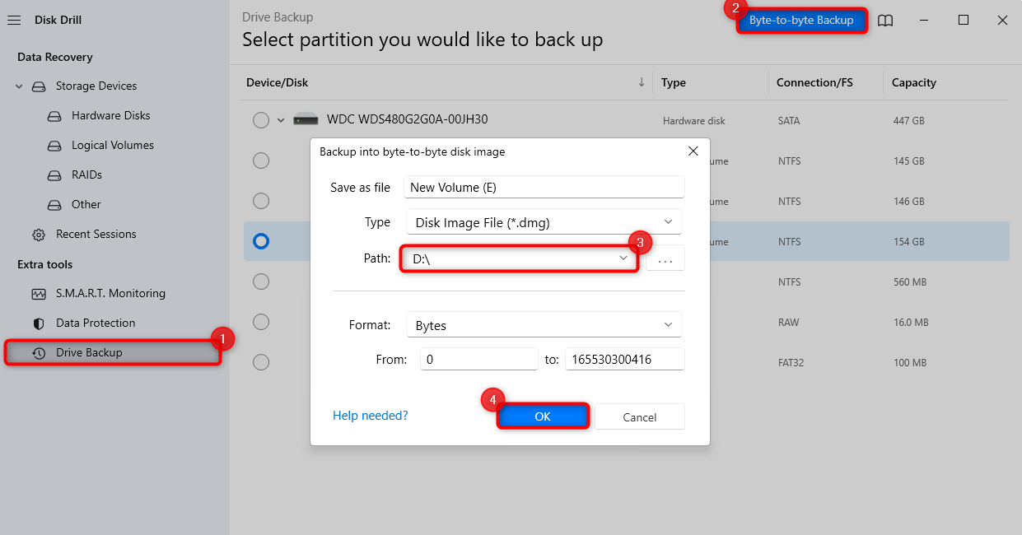Click the S.M.A.R.T. Monitoring icon
This screenshot has height=535, width=1022.
click(39, 294)
